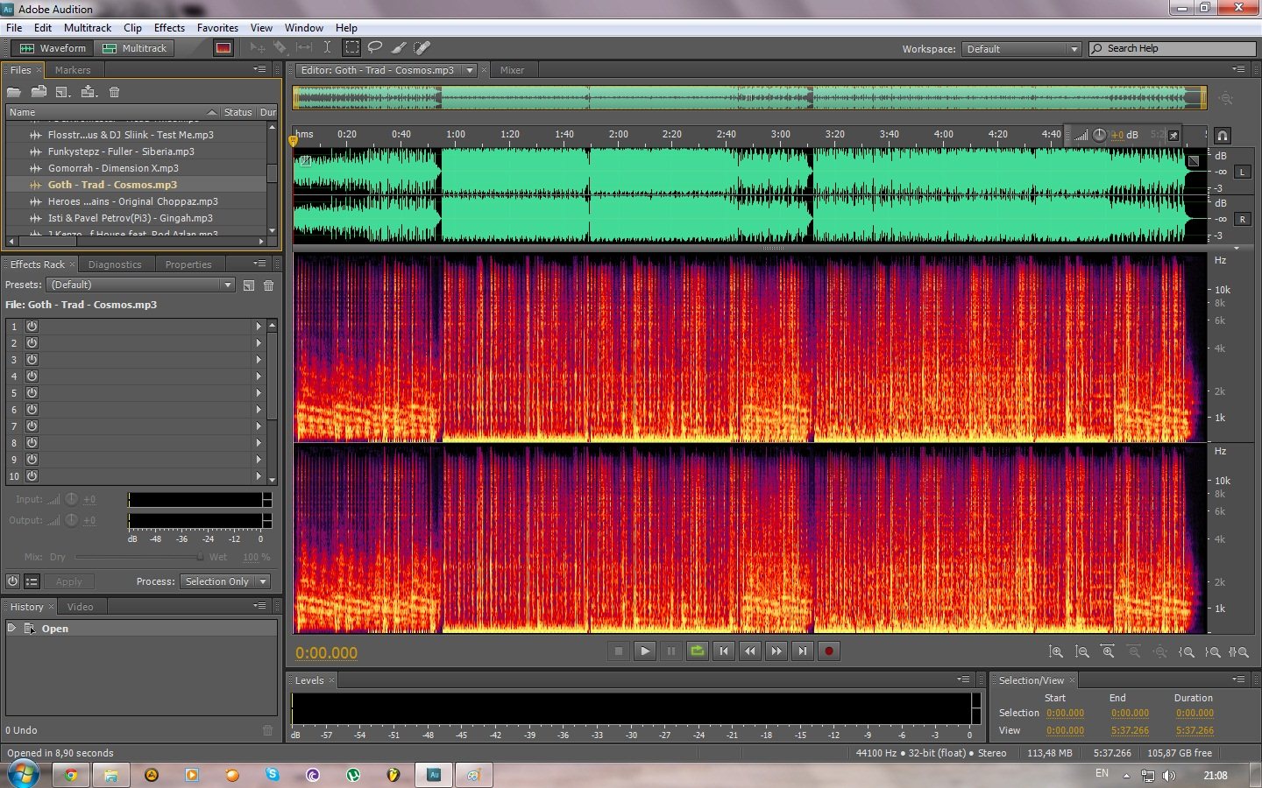Open the Editor file dropdown arrow
The image size is (1262, 788).
[470, 70]
